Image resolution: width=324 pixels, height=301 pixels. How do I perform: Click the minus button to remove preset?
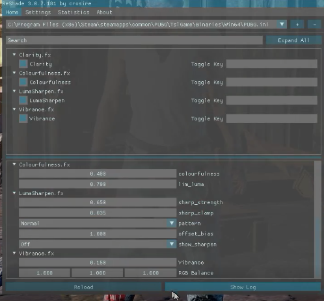(314, 25)
